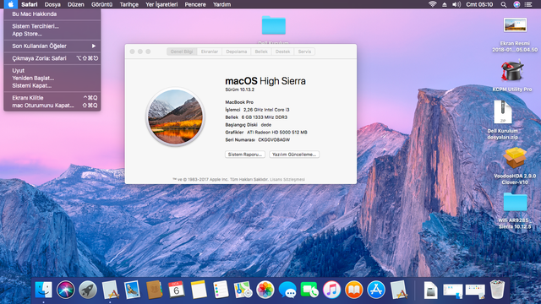Open Notes app in Dock
Viewport: 541px width, 304px height.
(x=199, y=290)
